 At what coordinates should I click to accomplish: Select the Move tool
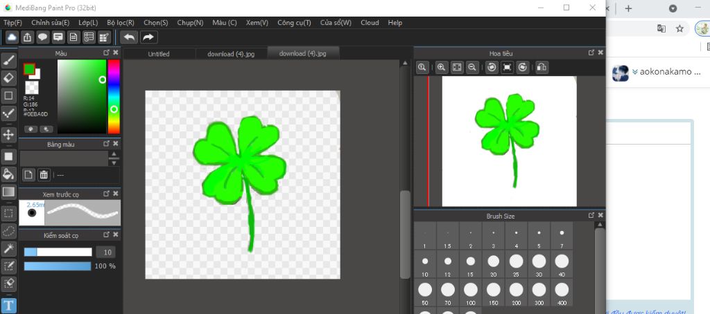8,134
